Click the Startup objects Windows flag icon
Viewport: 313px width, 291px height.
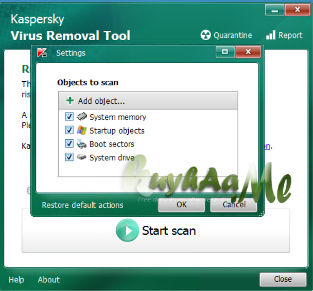(82, 130)
